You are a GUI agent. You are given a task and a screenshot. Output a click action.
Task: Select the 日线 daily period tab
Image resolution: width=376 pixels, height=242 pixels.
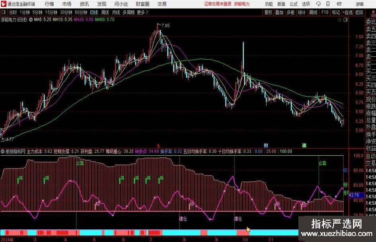pos(94,12)
